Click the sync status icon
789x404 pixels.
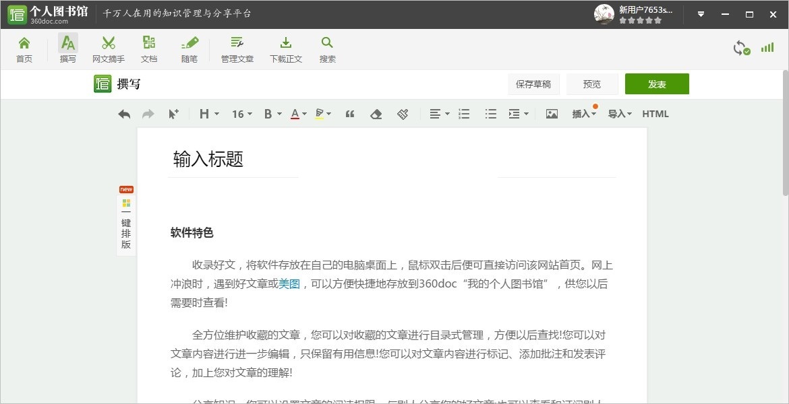tap(741, 48)
